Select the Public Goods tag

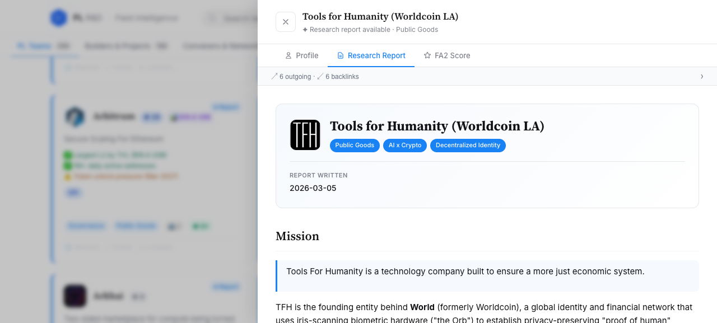(355, 145)
